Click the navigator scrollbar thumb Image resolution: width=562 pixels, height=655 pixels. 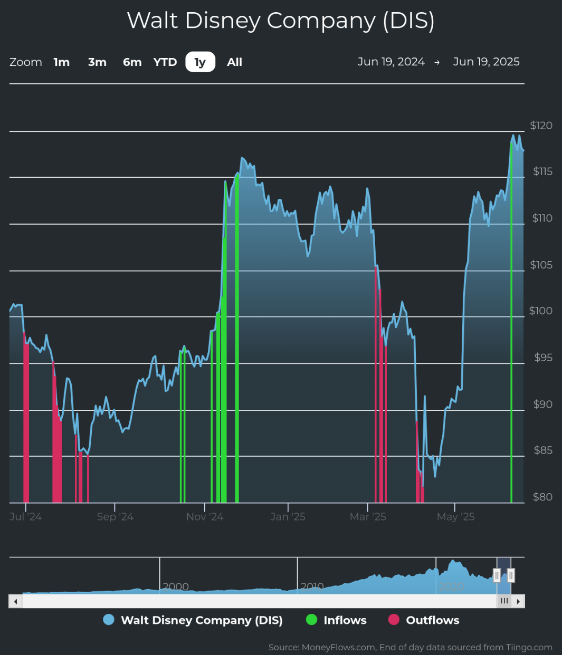(504, 601)
